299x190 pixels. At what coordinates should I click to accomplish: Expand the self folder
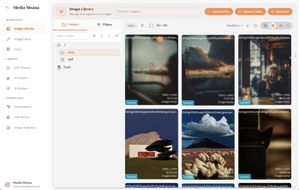(62, 60)
